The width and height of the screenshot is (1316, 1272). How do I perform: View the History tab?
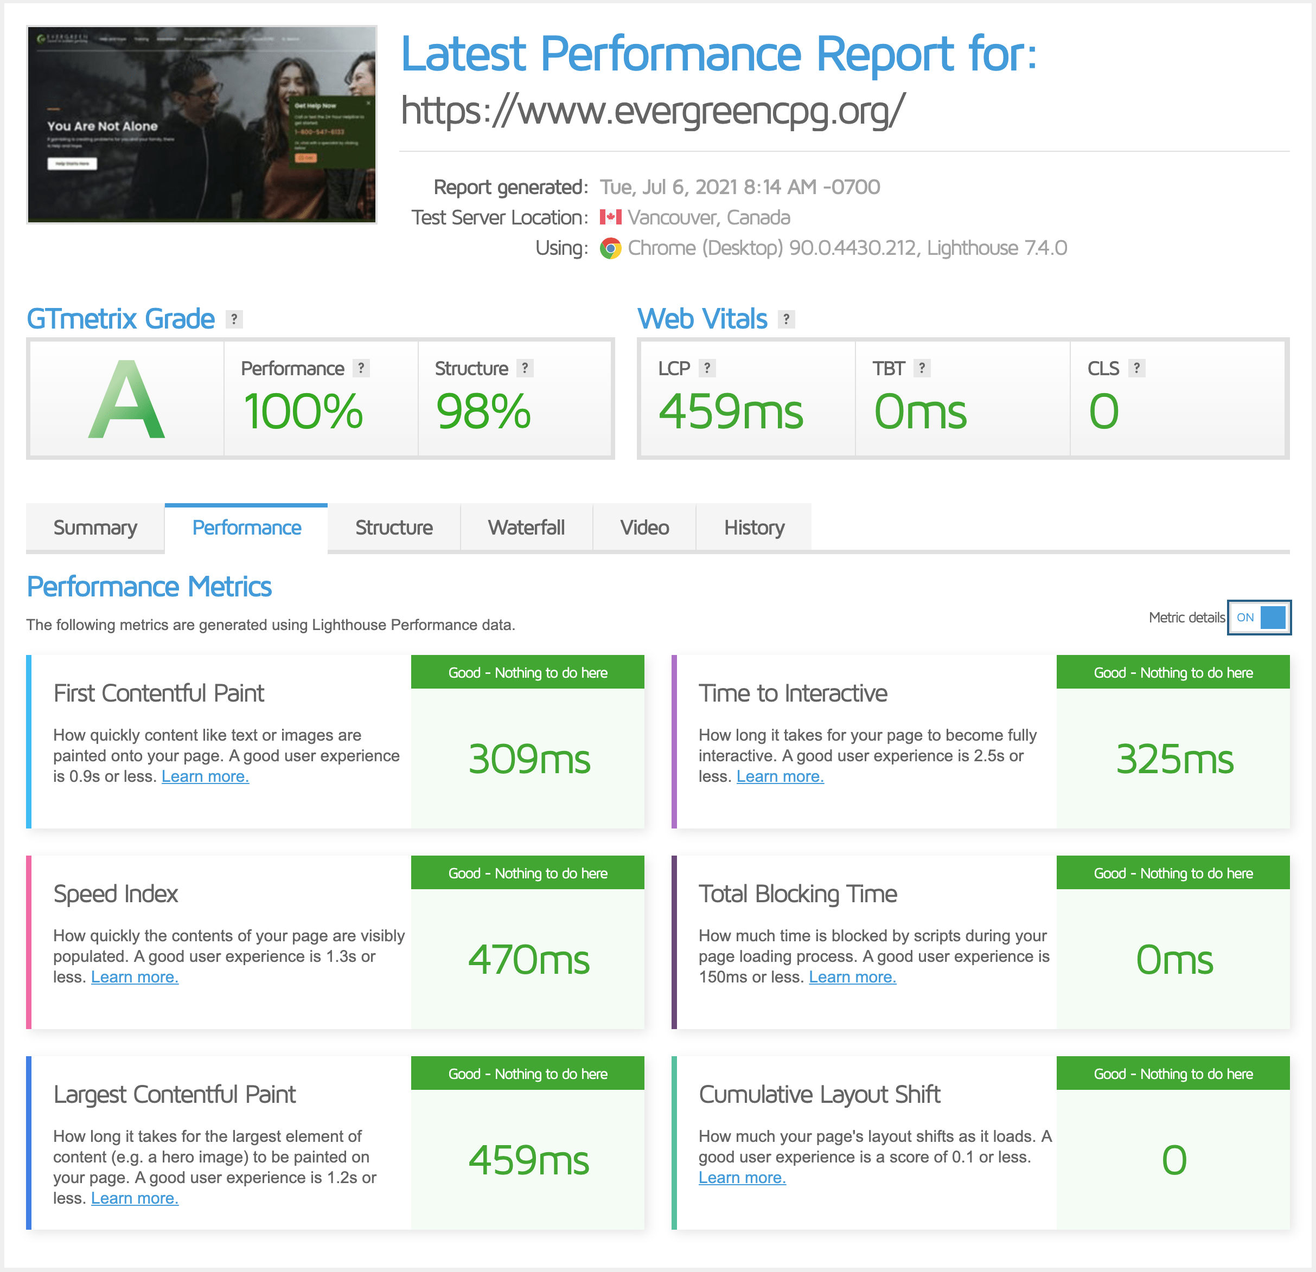pos(753,528)
